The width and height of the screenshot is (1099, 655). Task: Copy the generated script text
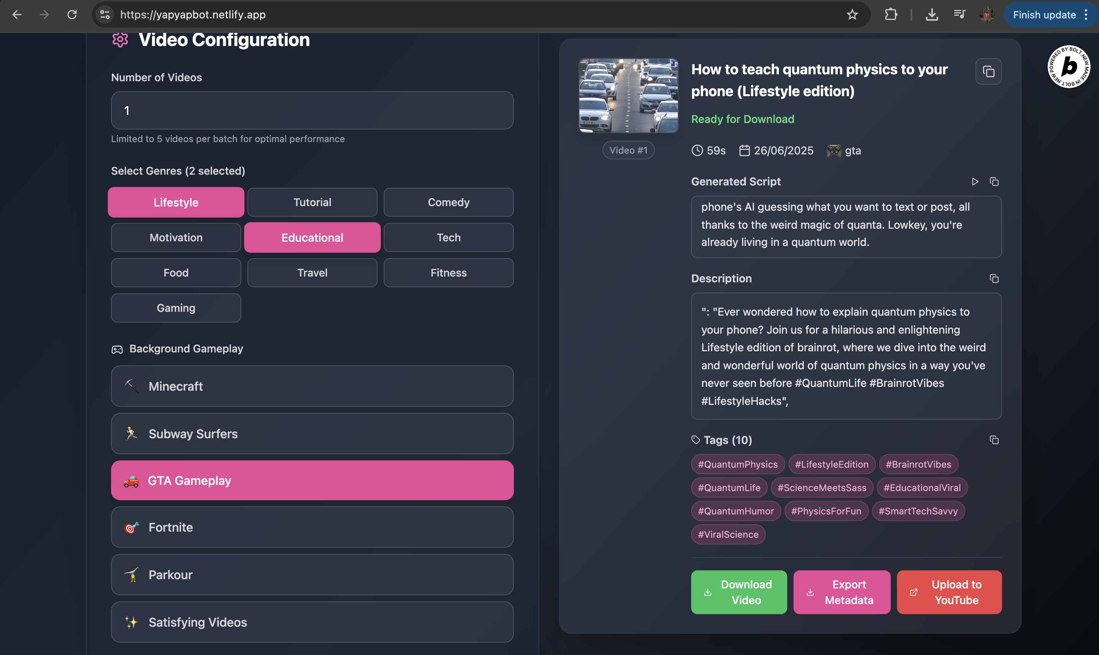click(994, 182)
